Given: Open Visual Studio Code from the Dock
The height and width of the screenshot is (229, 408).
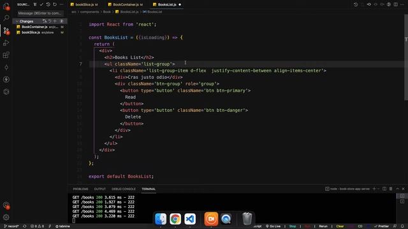Looking at the screenshot, I should click(x=190, y=219).
